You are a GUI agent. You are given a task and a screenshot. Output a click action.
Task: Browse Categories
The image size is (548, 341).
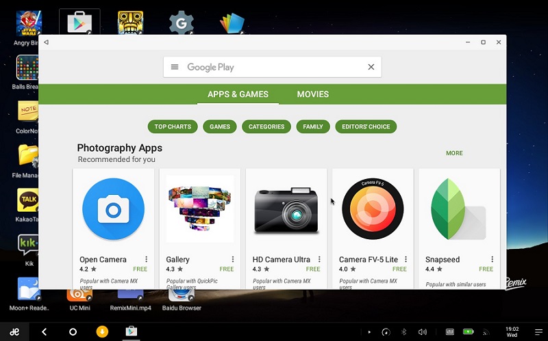(x=266, y=126)
